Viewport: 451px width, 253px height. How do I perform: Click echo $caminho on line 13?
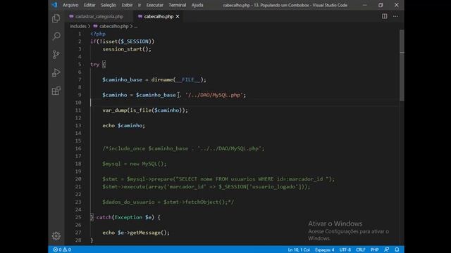[124, 125]
